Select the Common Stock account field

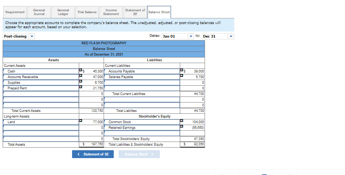[142, 122]
